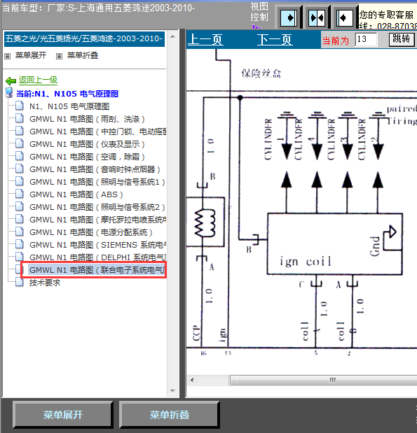Open GMWL N1 电路图(中控门锁、电动摇窗)

tap(97, 132)
